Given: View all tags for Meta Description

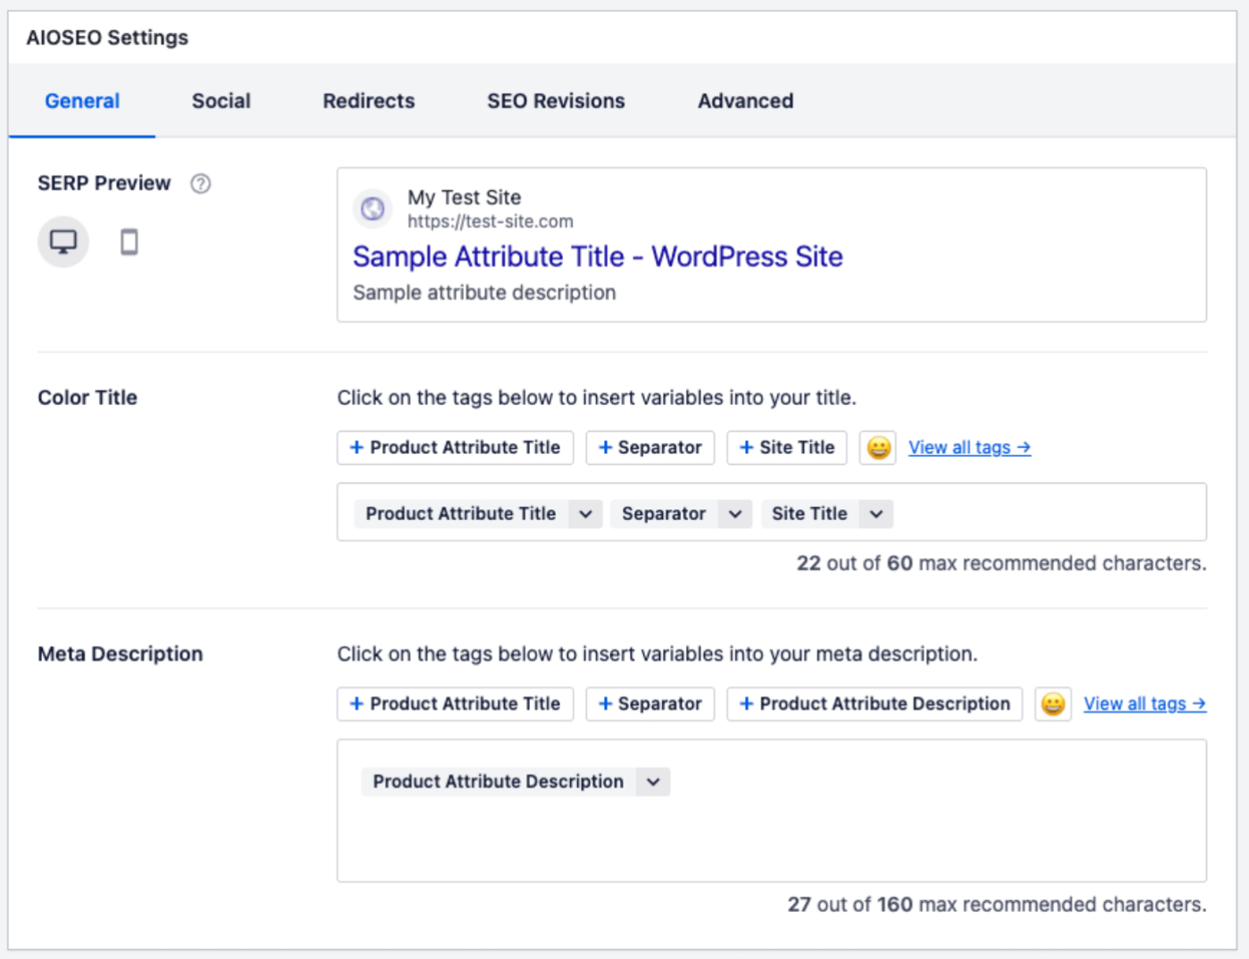Looking at the screenshot, I should tap(1145, 704).
